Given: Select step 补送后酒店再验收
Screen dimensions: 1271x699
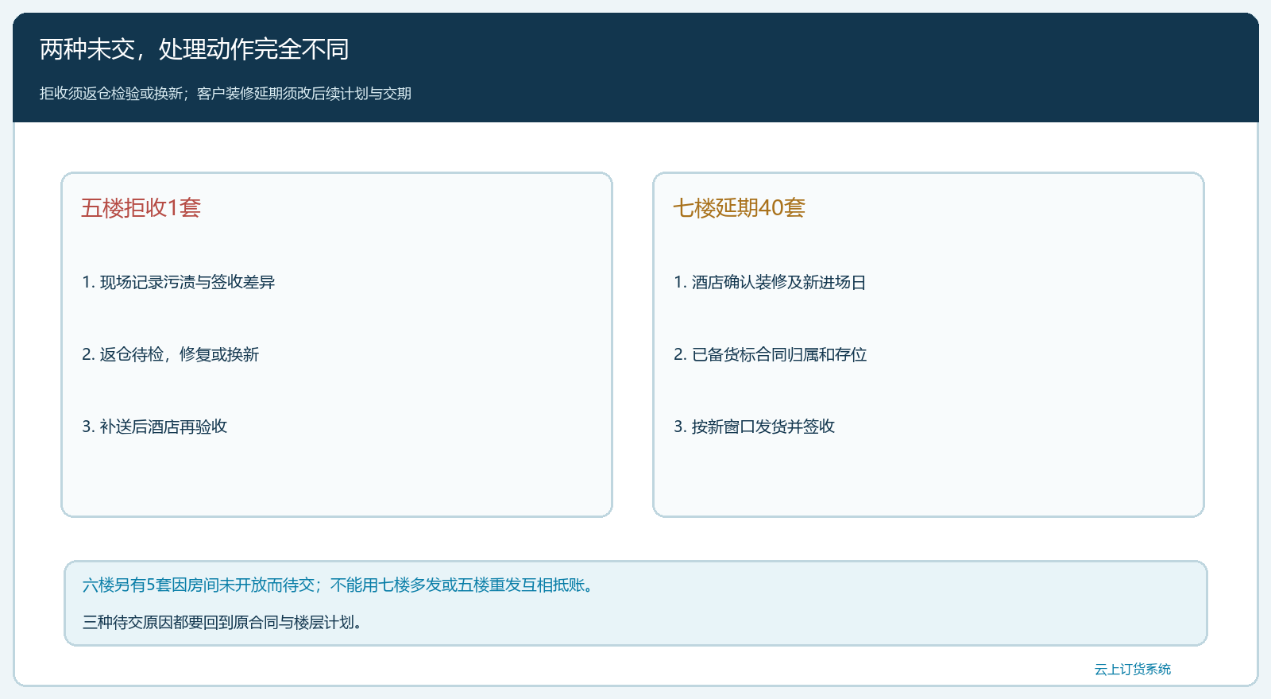Looking at the screenshot, I should click(x=155, y=427).
